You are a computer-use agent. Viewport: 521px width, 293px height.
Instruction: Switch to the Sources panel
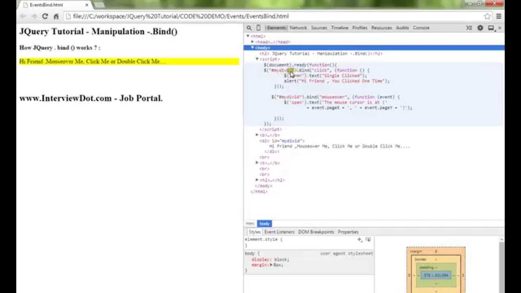(319, 28)
